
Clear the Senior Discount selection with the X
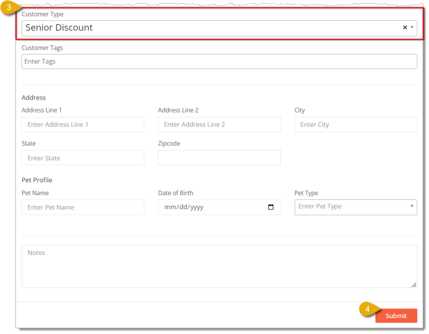click(404, 28)
